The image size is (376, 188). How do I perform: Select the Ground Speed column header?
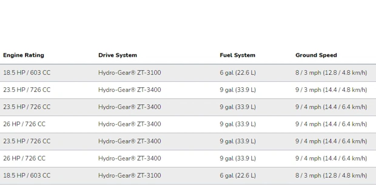point(316,55)
